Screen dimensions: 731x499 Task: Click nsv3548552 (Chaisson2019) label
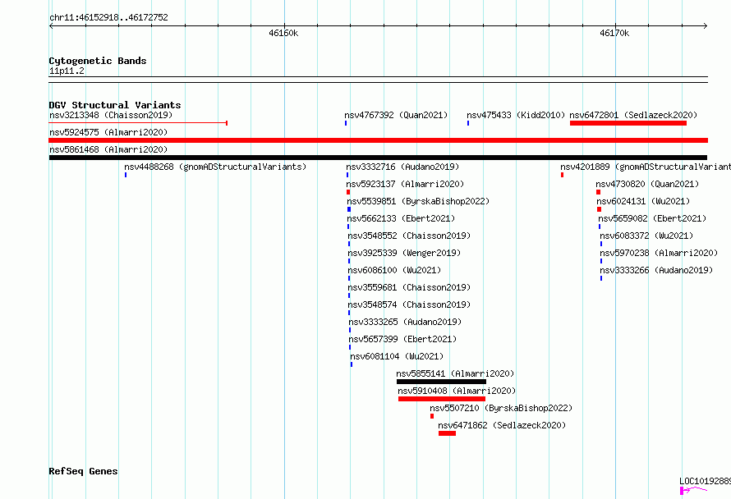click(409, 236)
